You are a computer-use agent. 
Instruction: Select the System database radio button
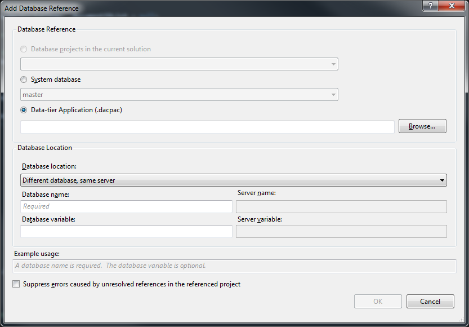click(x=24, y=79)
